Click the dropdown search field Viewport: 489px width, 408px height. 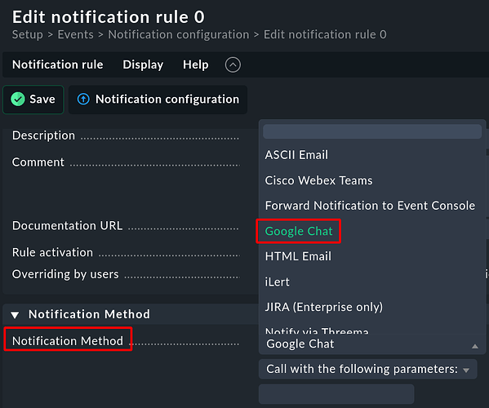372,131
